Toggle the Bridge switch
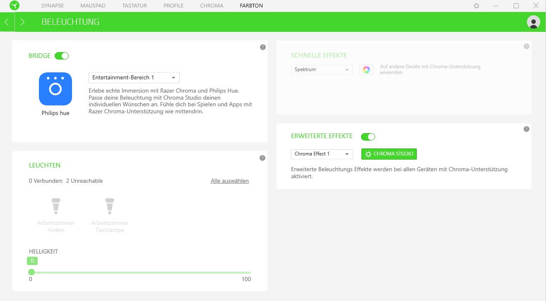 click(x=62, y=56)
